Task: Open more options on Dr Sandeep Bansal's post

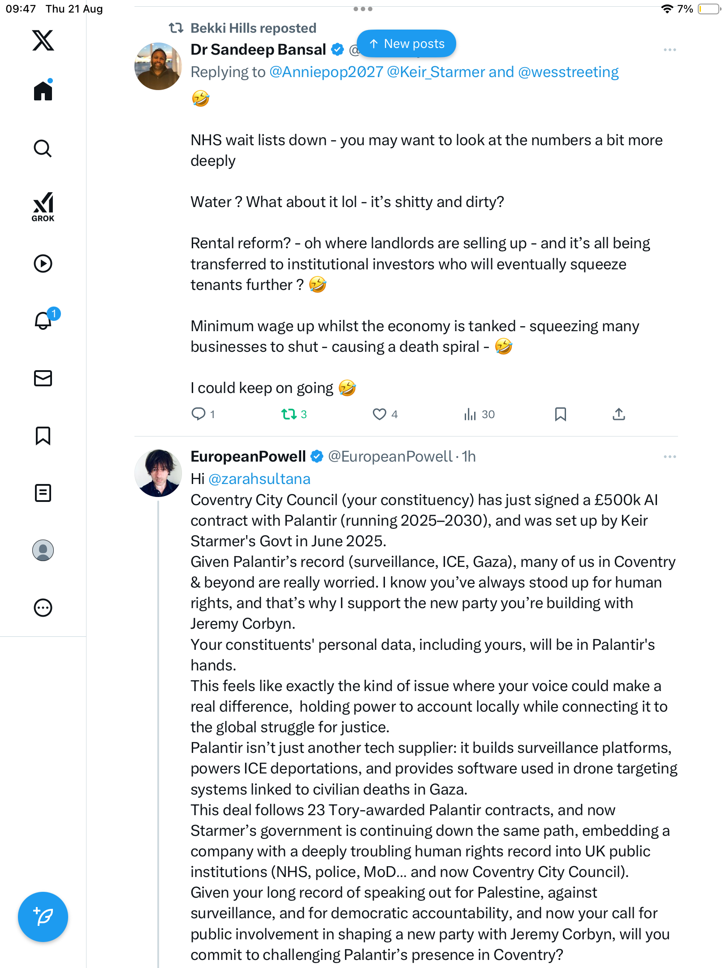Action: pyautogui.click(x=670, y=50)
